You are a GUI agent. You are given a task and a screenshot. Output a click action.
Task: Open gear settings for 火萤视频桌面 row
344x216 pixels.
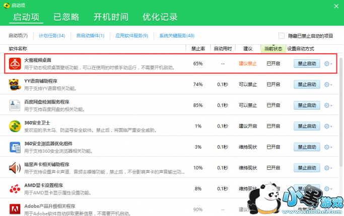pyautogui.click(x=328, y=64)
